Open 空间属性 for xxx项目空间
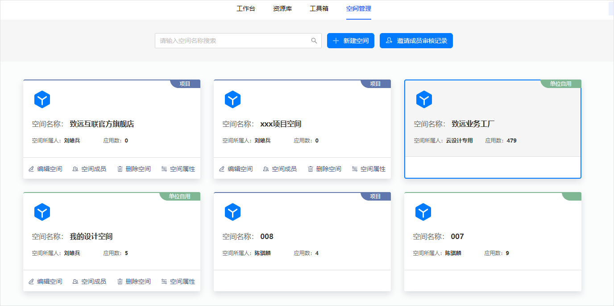The image size is (614, 306). click(369, 169)
